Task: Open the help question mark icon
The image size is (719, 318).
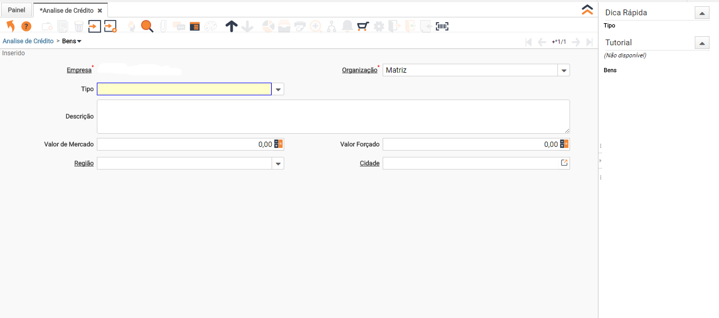Action: [x=26, y=26]
